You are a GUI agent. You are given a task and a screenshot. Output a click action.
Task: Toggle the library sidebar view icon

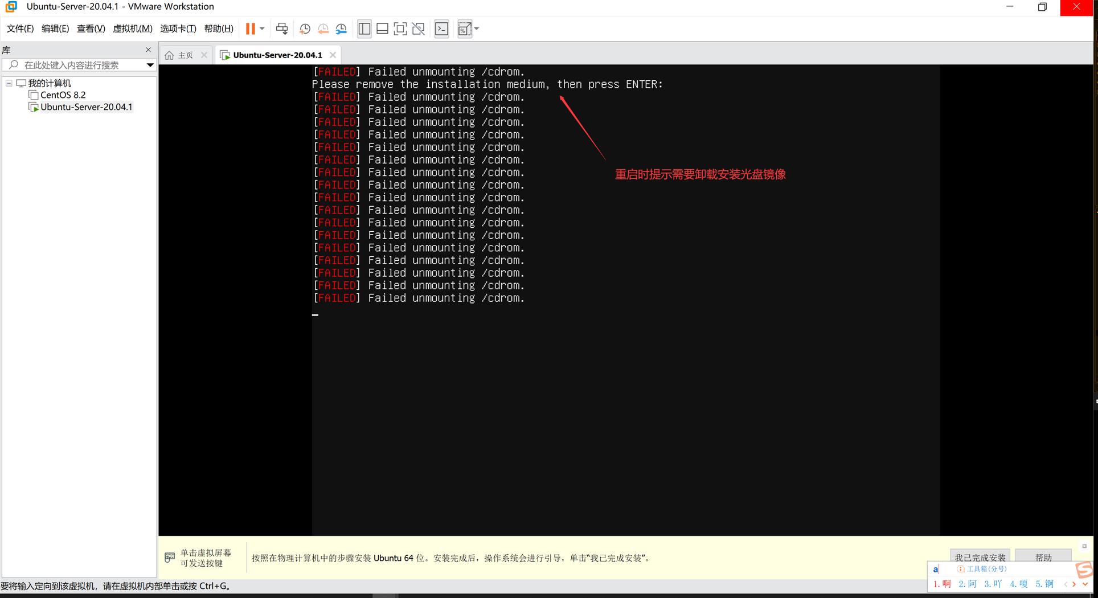[x=364, y=28]
